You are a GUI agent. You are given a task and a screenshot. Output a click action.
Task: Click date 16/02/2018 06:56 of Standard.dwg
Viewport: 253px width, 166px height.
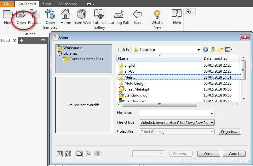click(217, 95)
